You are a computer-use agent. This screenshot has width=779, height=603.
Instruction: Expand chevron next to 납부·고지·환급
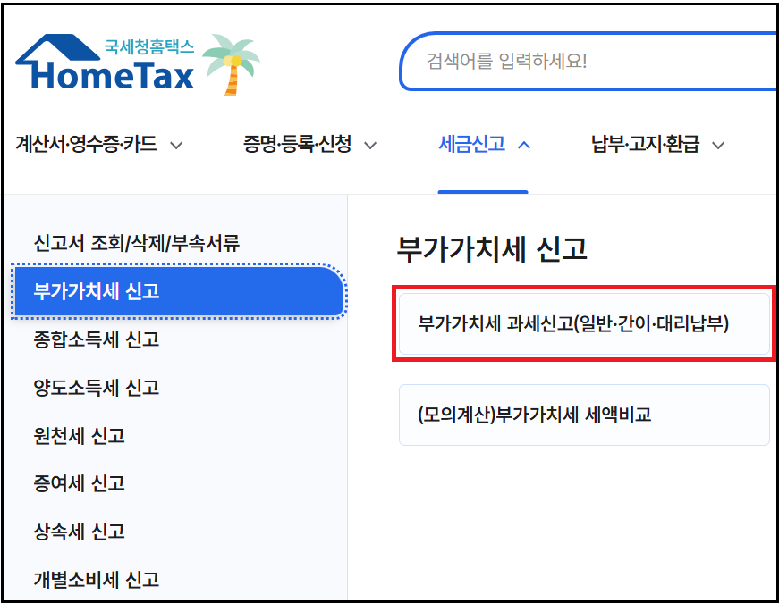click(x=718, y=146)
